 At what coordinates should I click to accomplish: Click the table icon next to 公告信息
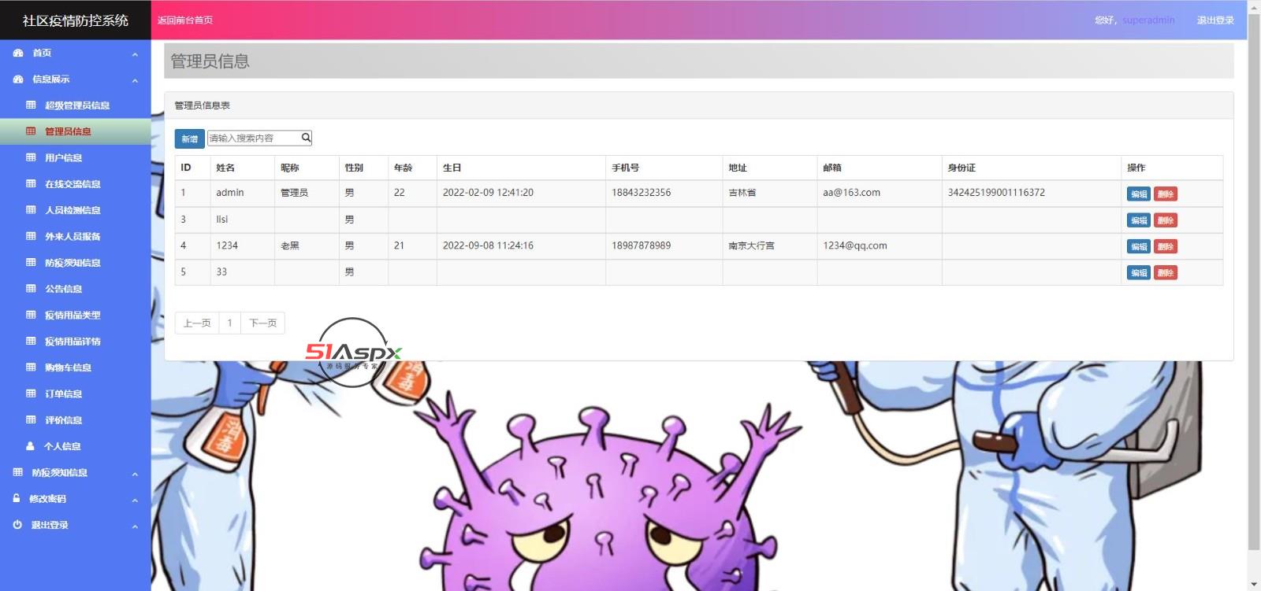click(x=31, y=289)
